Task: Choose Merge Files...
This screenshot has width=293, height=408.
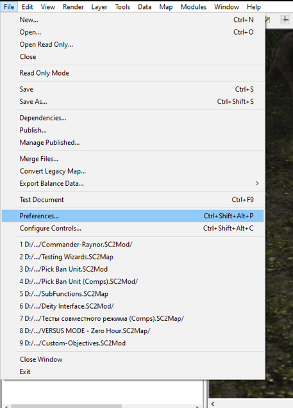Action: (x=133, y=159)
